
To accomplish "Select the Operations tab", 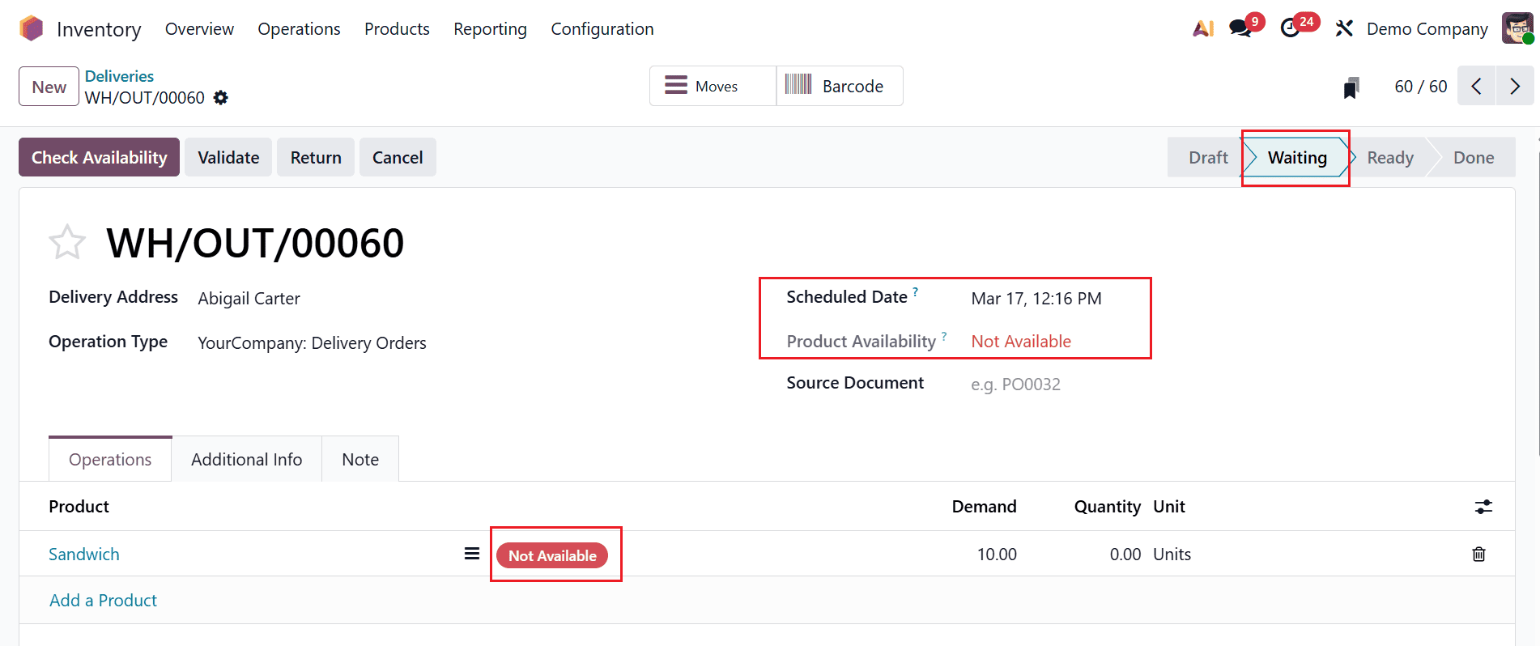I will [110, 459].
